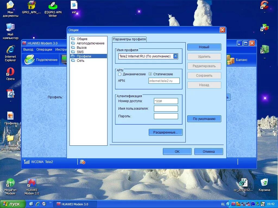
Task: Open the RU language indicator on taskbar
Action: [x=223, y=204]
